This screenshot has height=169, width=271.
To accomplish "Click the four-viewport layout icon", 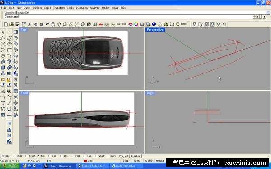I will (x=94, y=24).
